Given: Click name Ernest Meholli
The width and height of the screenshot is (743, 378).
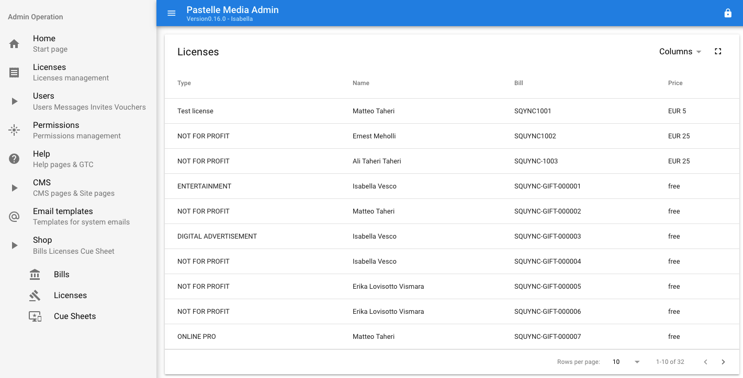Looking at the screenshot, I should (x=374, y=136).
